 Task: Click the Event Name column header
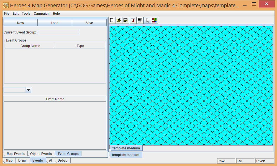pyautogui.click(x=55, y=99)
